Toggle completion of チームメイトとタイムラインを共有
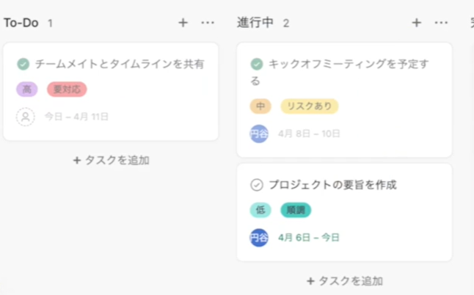474x295 pixels. [23, 64]
